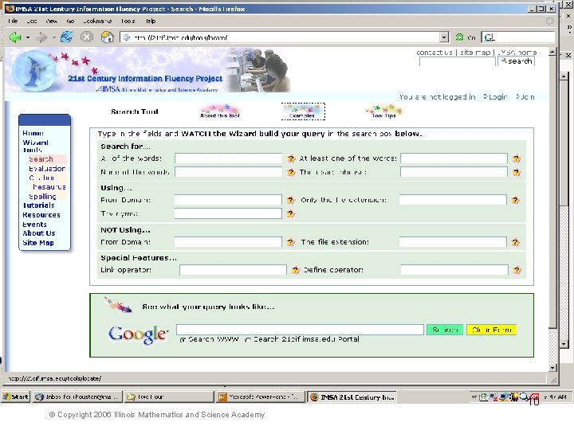Click the Google query preview input box
Viewport: 574px width, 430px height.
(300, 330)
